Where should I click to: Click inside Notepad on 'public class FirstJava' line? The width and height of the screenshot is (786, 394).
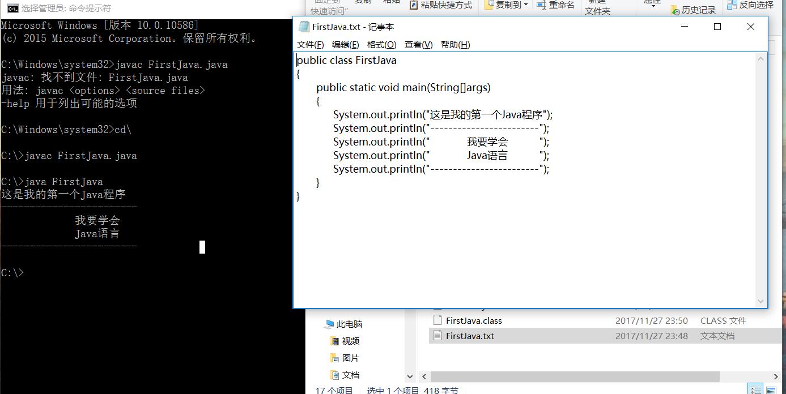[346, 61]
